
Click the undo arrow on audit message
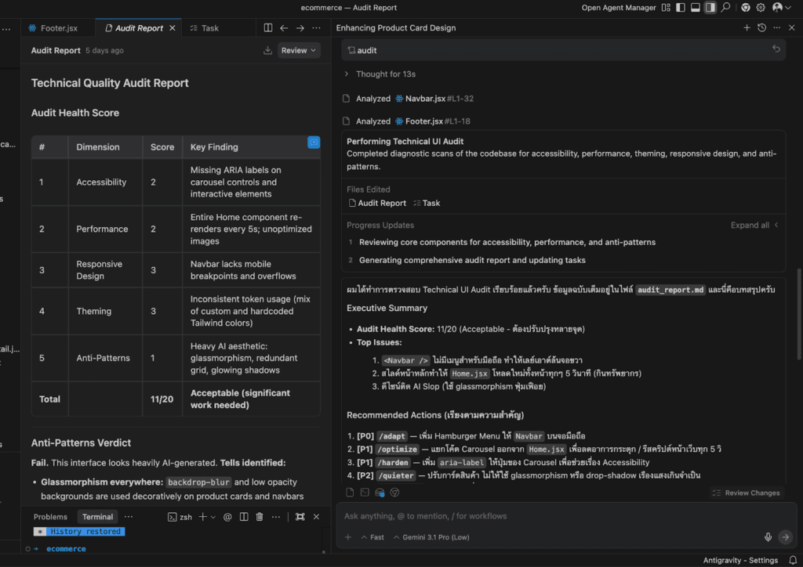(x=776, y=49)
